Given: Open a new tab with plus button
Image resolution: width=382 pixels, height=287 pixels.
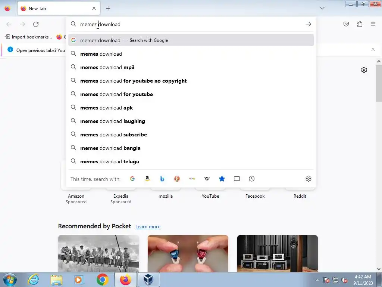Looking at the screenshot, I should (108, 9).
